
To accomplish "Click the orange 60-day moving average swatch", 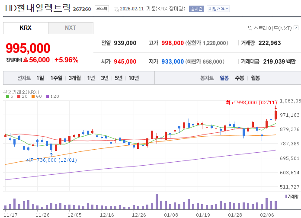I will [x=33, y=96].
